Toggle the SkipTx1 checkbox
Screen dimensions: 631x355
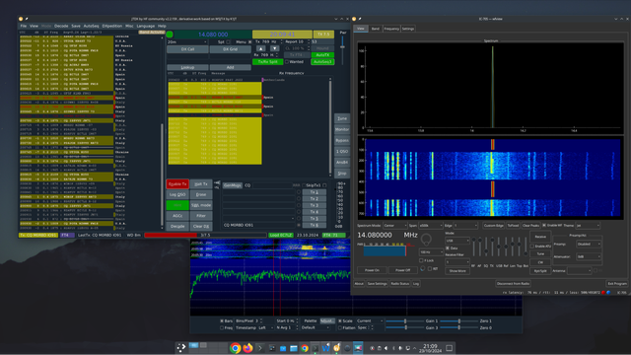324,185
